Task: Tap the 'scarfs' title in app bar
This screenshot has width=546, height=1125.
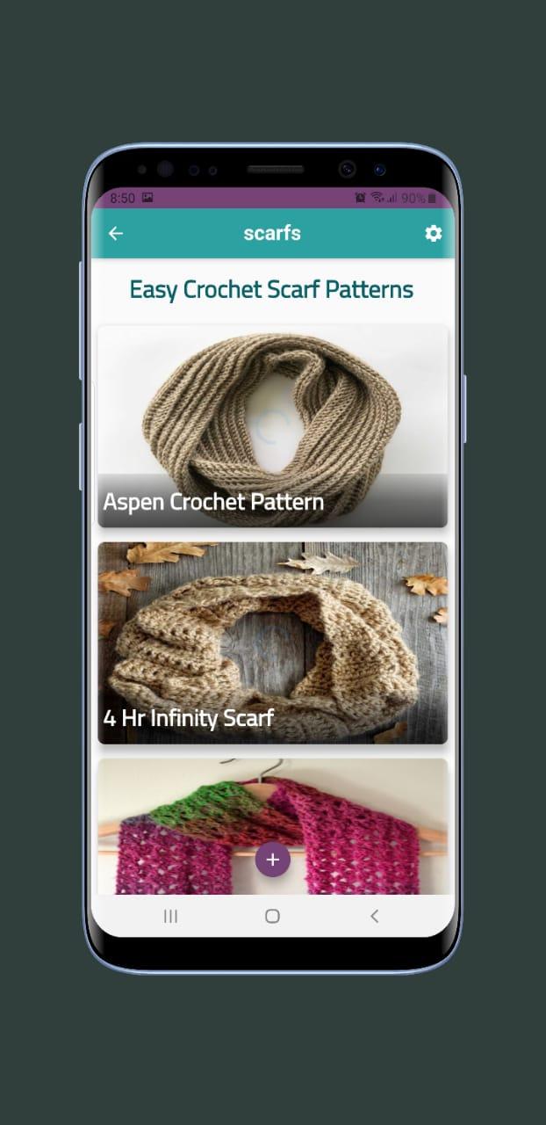Action: point(272,233)
